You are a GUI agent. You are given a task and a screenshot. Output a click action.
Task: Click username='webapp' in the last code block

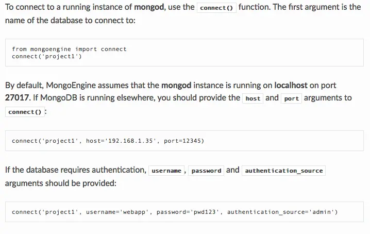117,212
